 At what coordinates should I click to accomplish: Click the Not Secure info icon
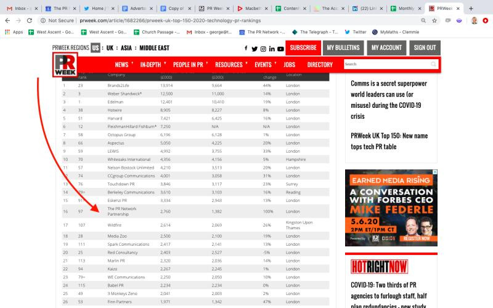click(43, 20)
